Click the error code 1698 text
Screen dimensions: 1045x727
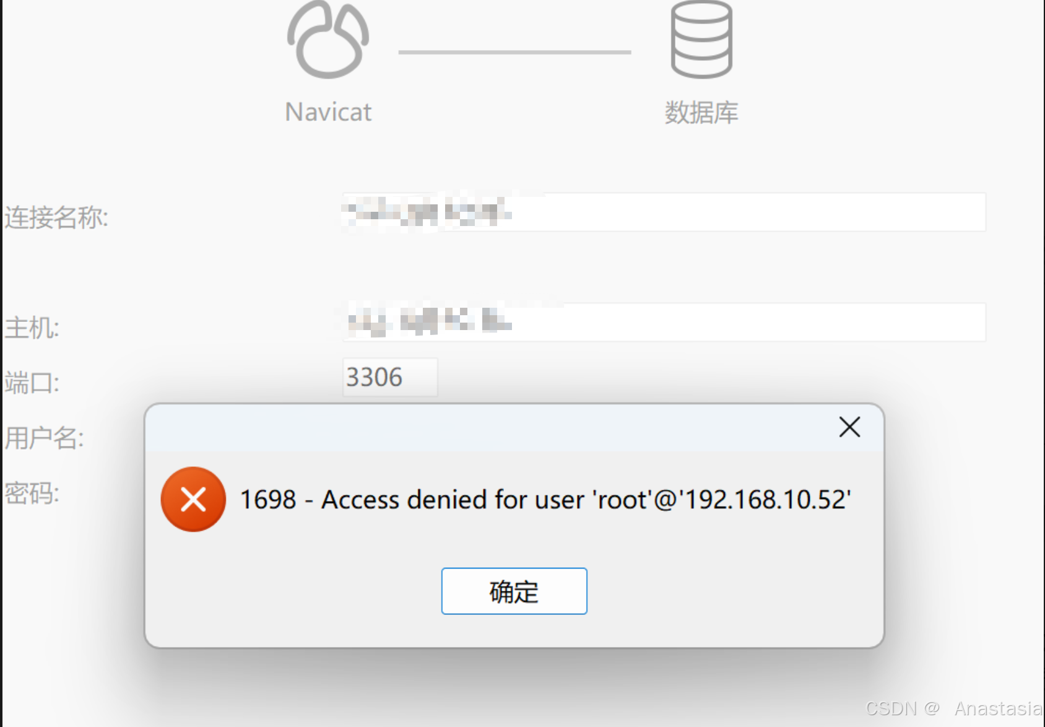click(x=268, y=500)
